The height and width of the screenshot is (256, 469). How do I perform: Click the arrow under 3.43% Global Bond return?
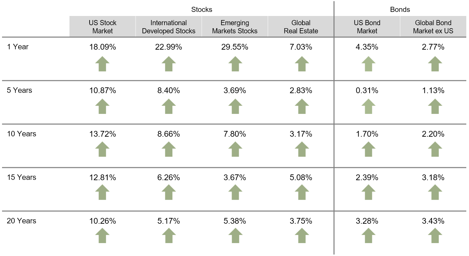point(435,236)
